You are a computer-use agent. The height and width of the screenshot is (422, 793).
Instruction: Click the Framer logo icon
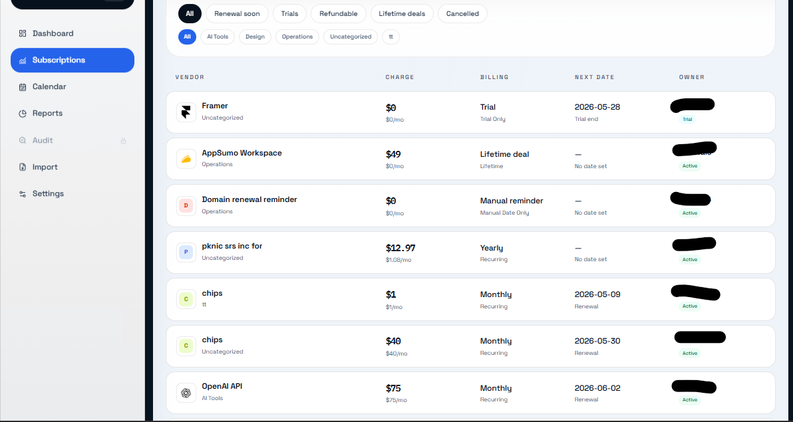186,112
